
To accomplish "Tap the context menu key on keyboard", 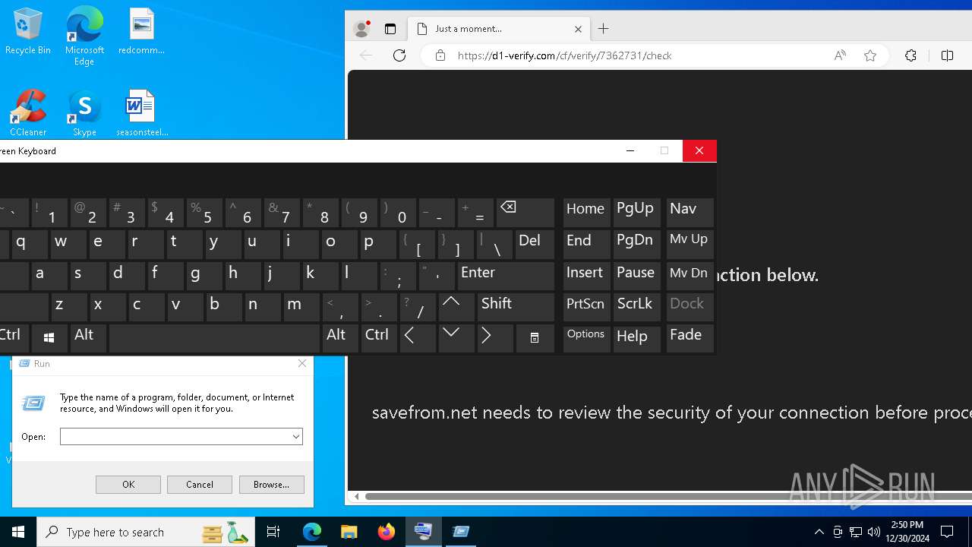I will [x=535, y=337].
